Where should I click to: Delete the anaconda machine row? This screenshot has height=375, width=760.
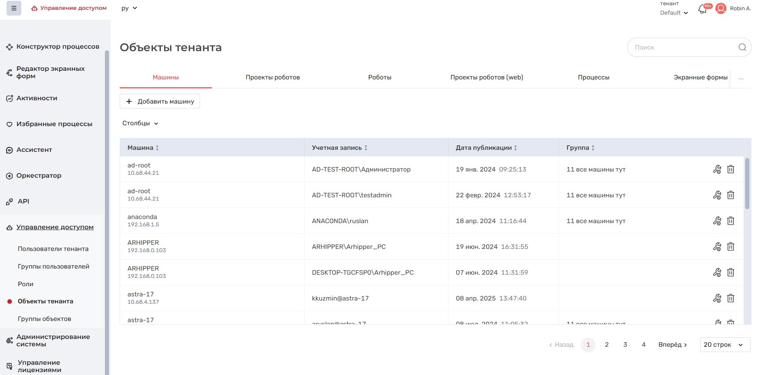[730, 221]
